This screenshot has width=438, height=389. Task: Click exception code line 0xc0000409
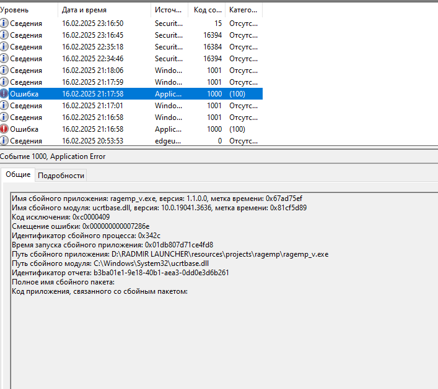61,217
